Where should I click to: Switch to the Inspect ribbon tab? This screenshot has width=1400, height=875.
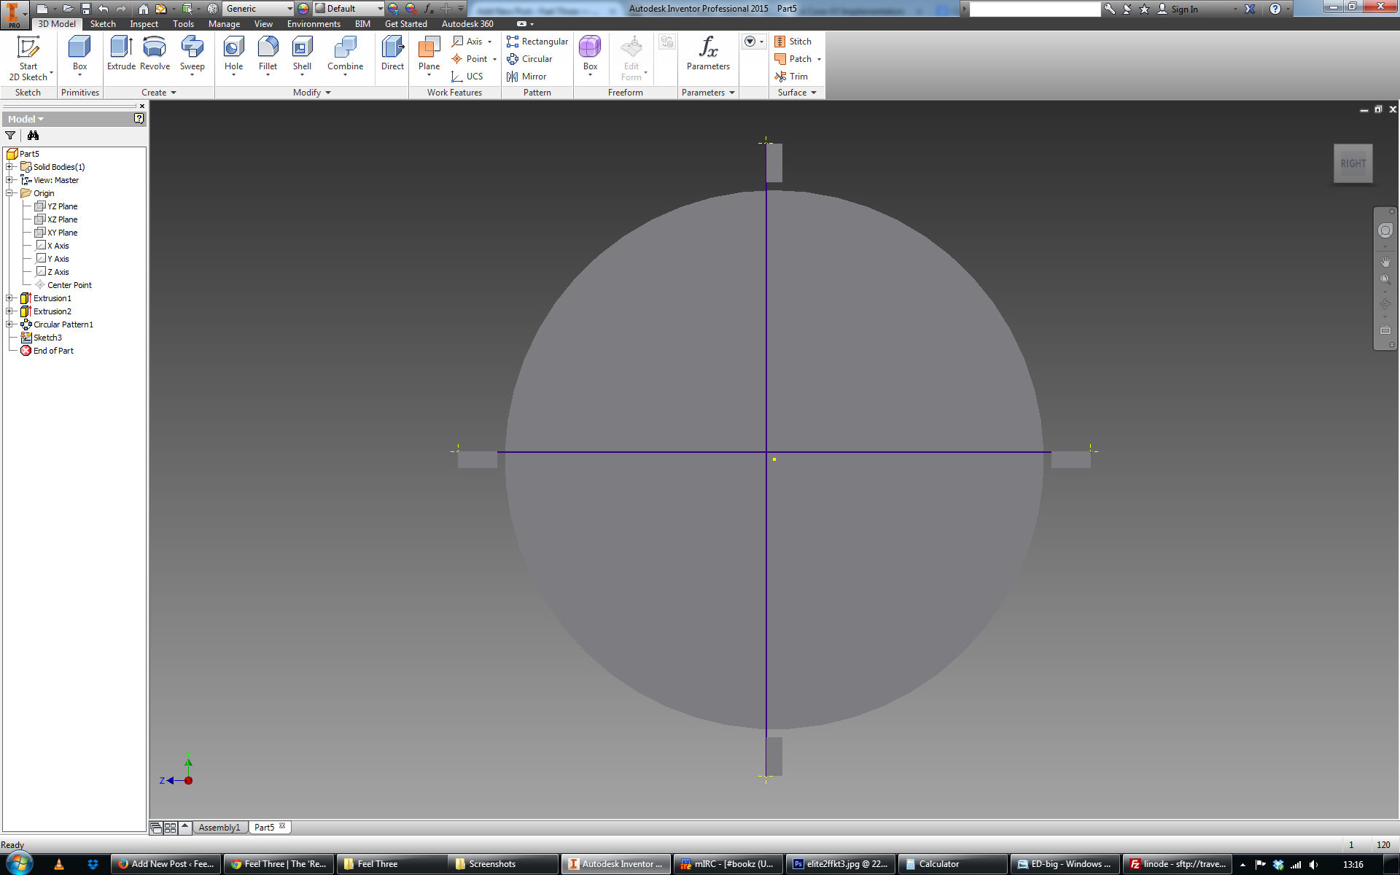click(144, 24)
